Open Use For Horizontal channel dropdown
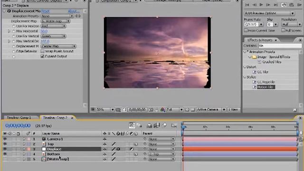The height and width of the screenshot is (171, 304). click(53, 26)
